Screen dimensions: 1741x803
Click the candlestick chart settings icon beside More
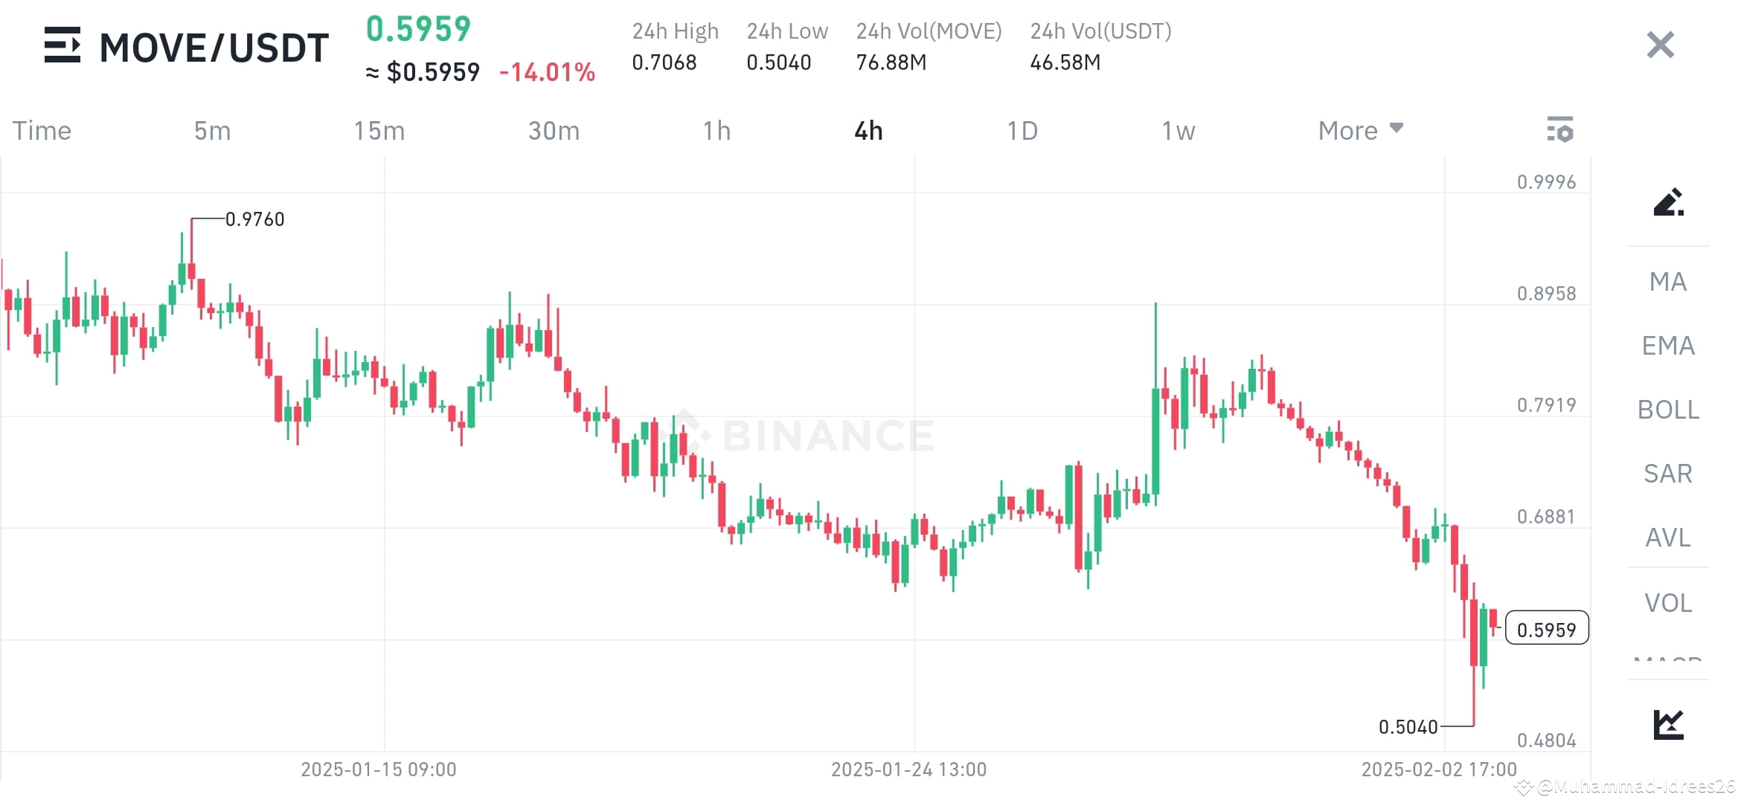(x=1562, y=130)
